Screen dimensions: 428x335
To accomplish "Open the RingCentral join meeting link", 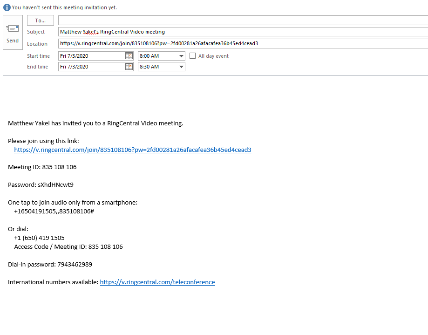I will point(133,150).
